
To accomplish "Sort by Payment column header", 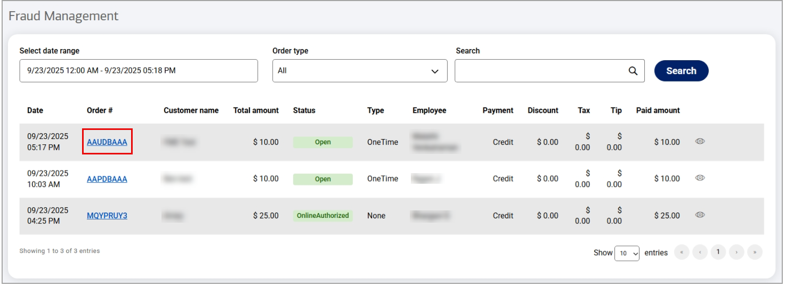I will pos(498,110).
